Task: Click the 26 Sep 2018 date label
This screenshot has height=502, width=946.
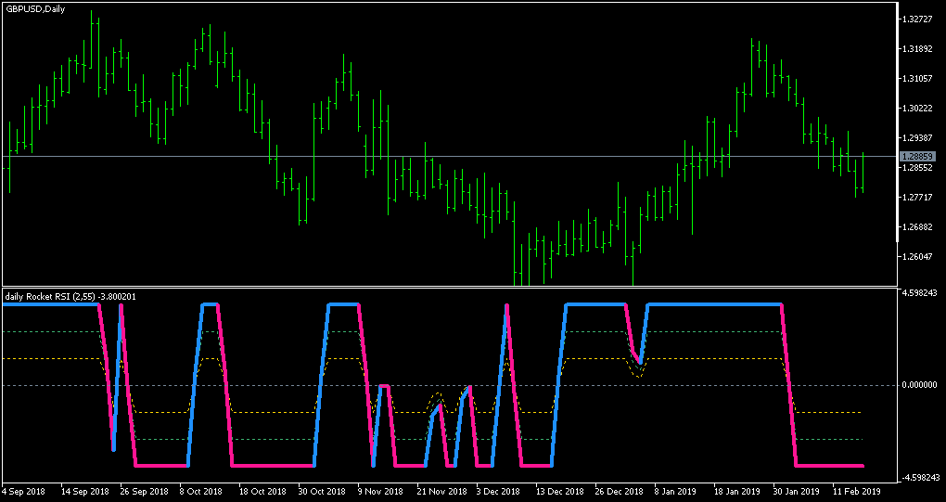Action: [144, 491]
